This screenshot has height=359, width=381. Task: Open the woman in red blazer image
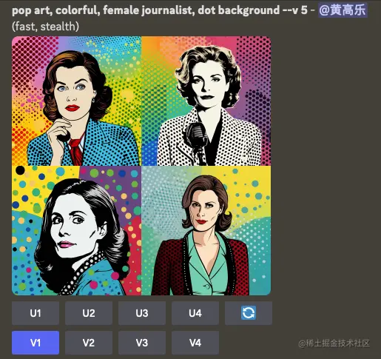point(206,230)
